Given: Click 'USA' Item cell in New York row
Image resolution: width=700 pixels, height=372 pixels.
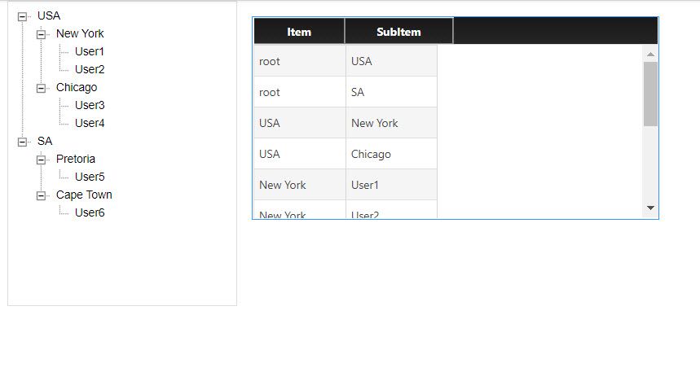Looking at the screenshot, I should tap(300, 123).
